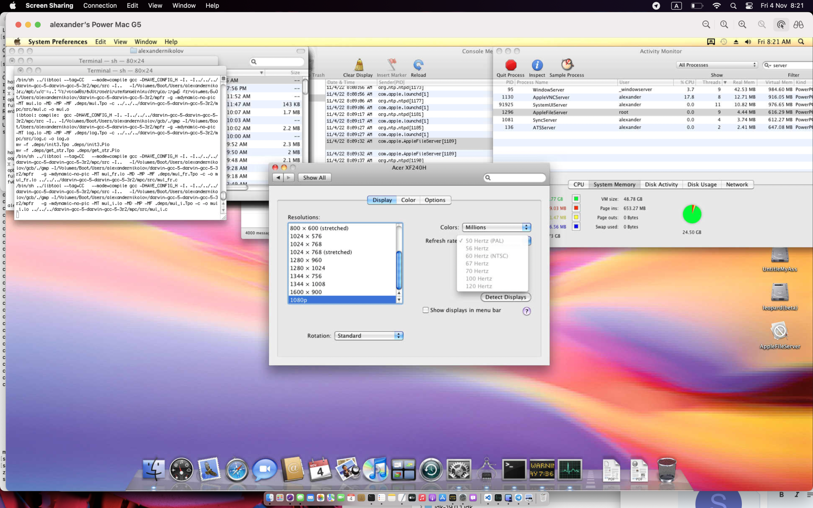Open Finder from the remote Dock
This screenshot has width=813, height=508.
153,469
